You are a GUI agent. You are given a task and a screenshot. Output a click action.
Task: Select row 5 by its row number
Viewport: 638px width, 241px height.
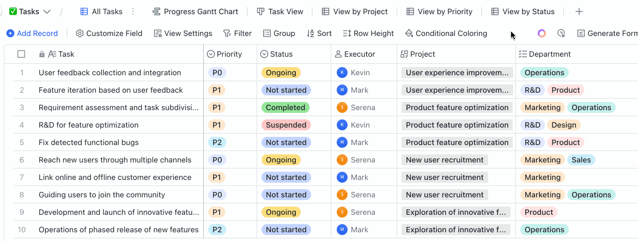point(22,142)
